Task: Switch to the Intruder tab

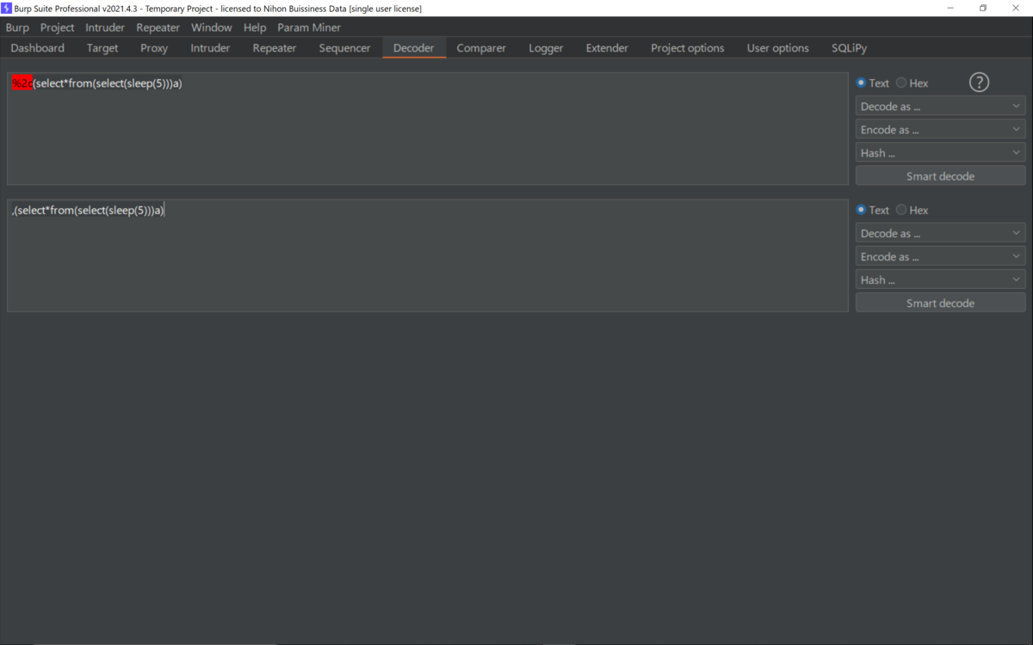Action: point(210,48)
